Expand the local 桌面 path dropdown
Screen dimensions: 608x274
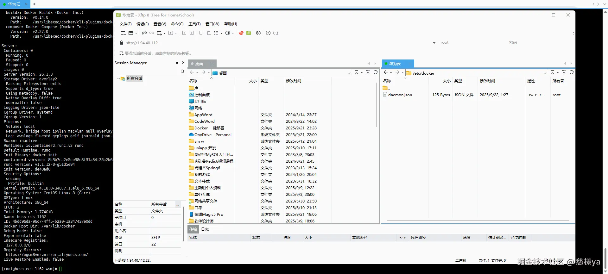(x=349, y=73)
